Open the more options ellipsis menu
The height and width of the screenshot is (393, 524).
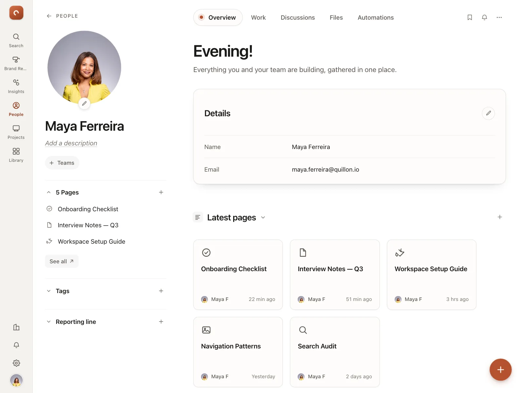pyautogui.click(x=499, y=17)
